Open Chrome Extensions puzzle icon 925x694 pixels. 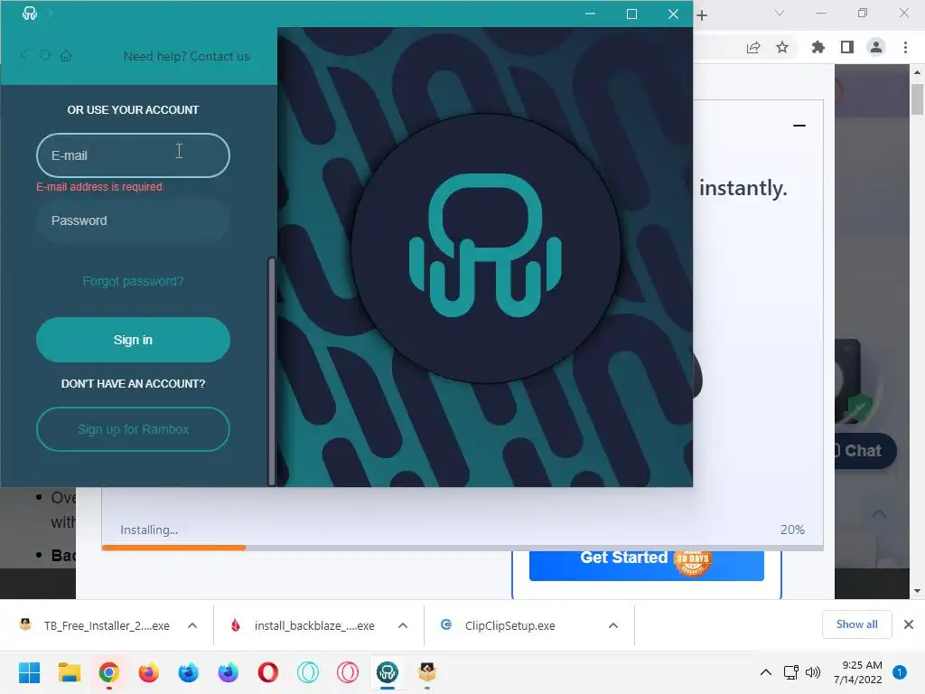(818, 47)
